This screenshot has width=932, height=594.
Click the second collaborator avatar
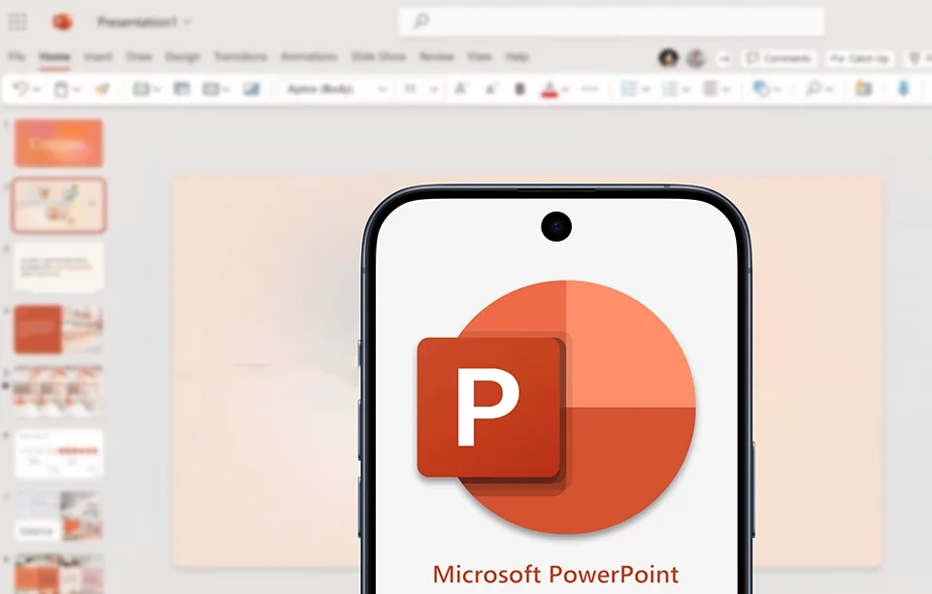tap(695, 58)
